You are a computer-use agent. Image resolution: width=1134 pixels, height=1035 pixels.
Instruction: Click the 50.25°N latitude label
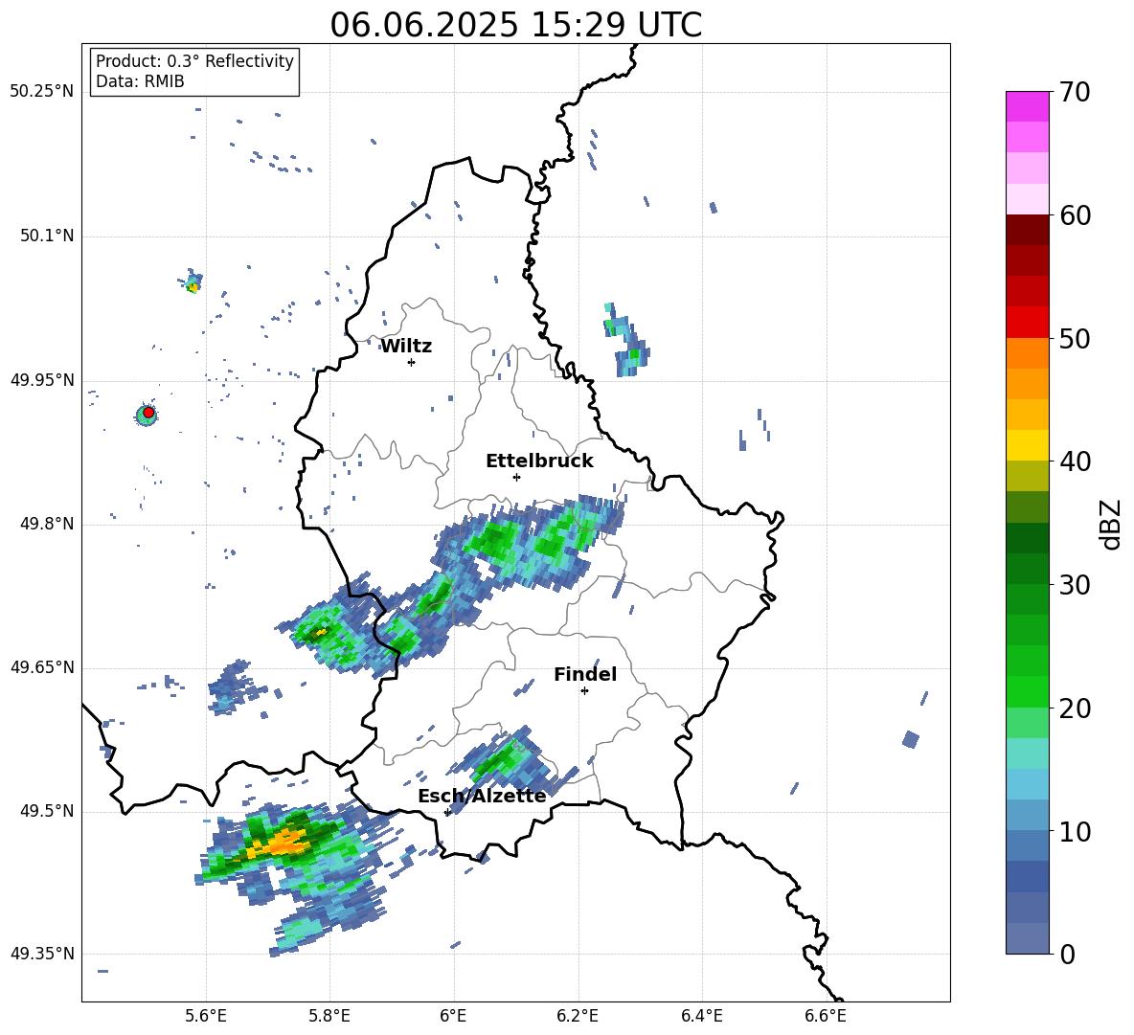42,91
